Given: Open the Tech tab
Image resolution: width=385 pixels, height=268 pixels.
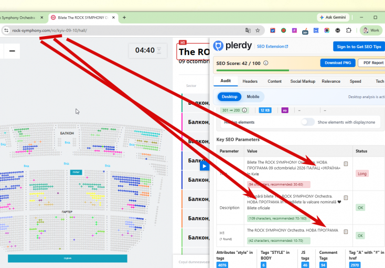Looking at the screenshot, I should coord(380,81).
